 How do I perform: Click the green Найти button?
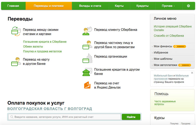point(131,117)
